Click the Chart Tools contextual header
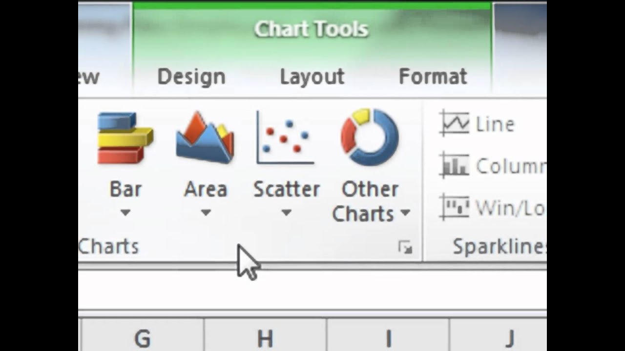Image resolution: width=625 pixels, height=351 pixels. [311, 29]
